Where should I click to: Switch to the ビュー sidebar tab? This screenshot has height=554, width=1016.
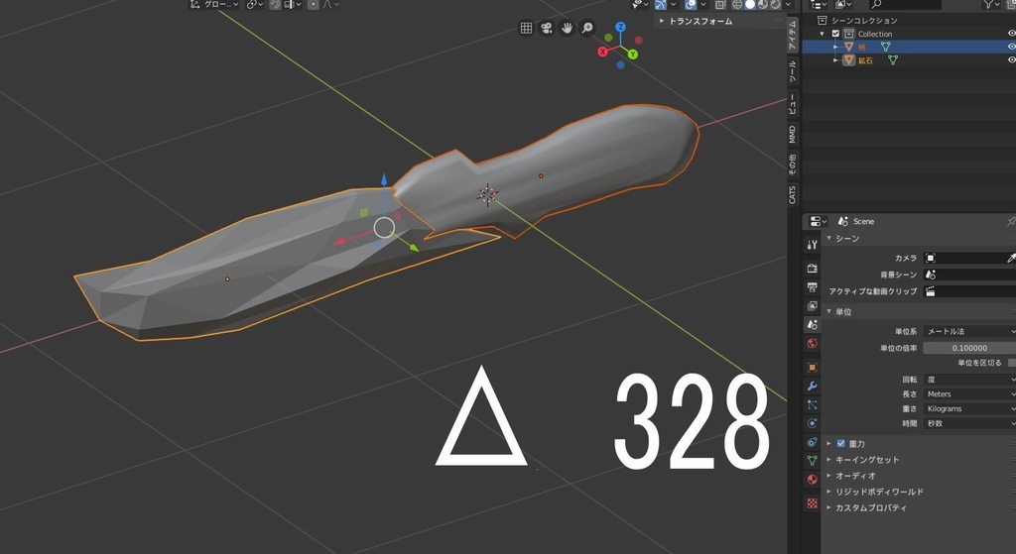pyautogui.click(x=793, y=104)
